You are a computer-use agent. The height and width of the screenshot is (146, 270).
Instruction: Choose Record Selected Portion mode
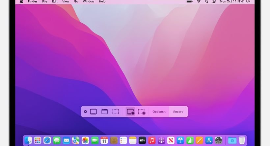point(142,112)
